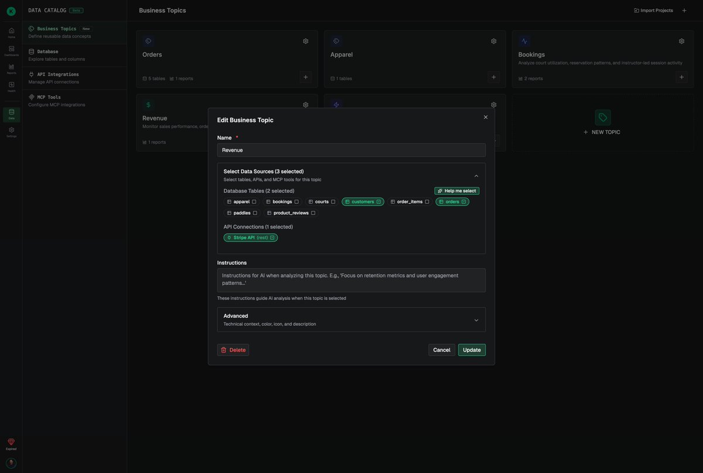Click the green K logo icon
The width and height of the screenshot is (703, 473).
pos(11,11)
